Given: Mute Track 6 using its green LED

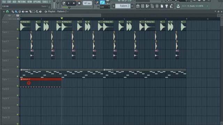Looking at the screenshot, I should [18, 76].
